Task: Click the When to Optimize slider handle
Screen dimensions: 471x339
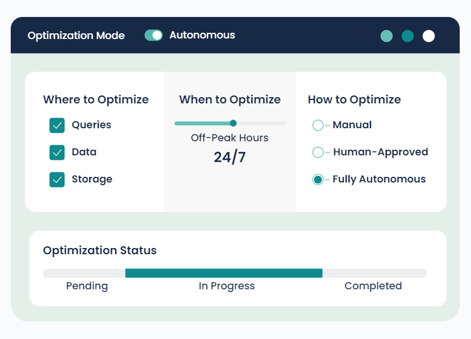Action: tap(233, 123)
